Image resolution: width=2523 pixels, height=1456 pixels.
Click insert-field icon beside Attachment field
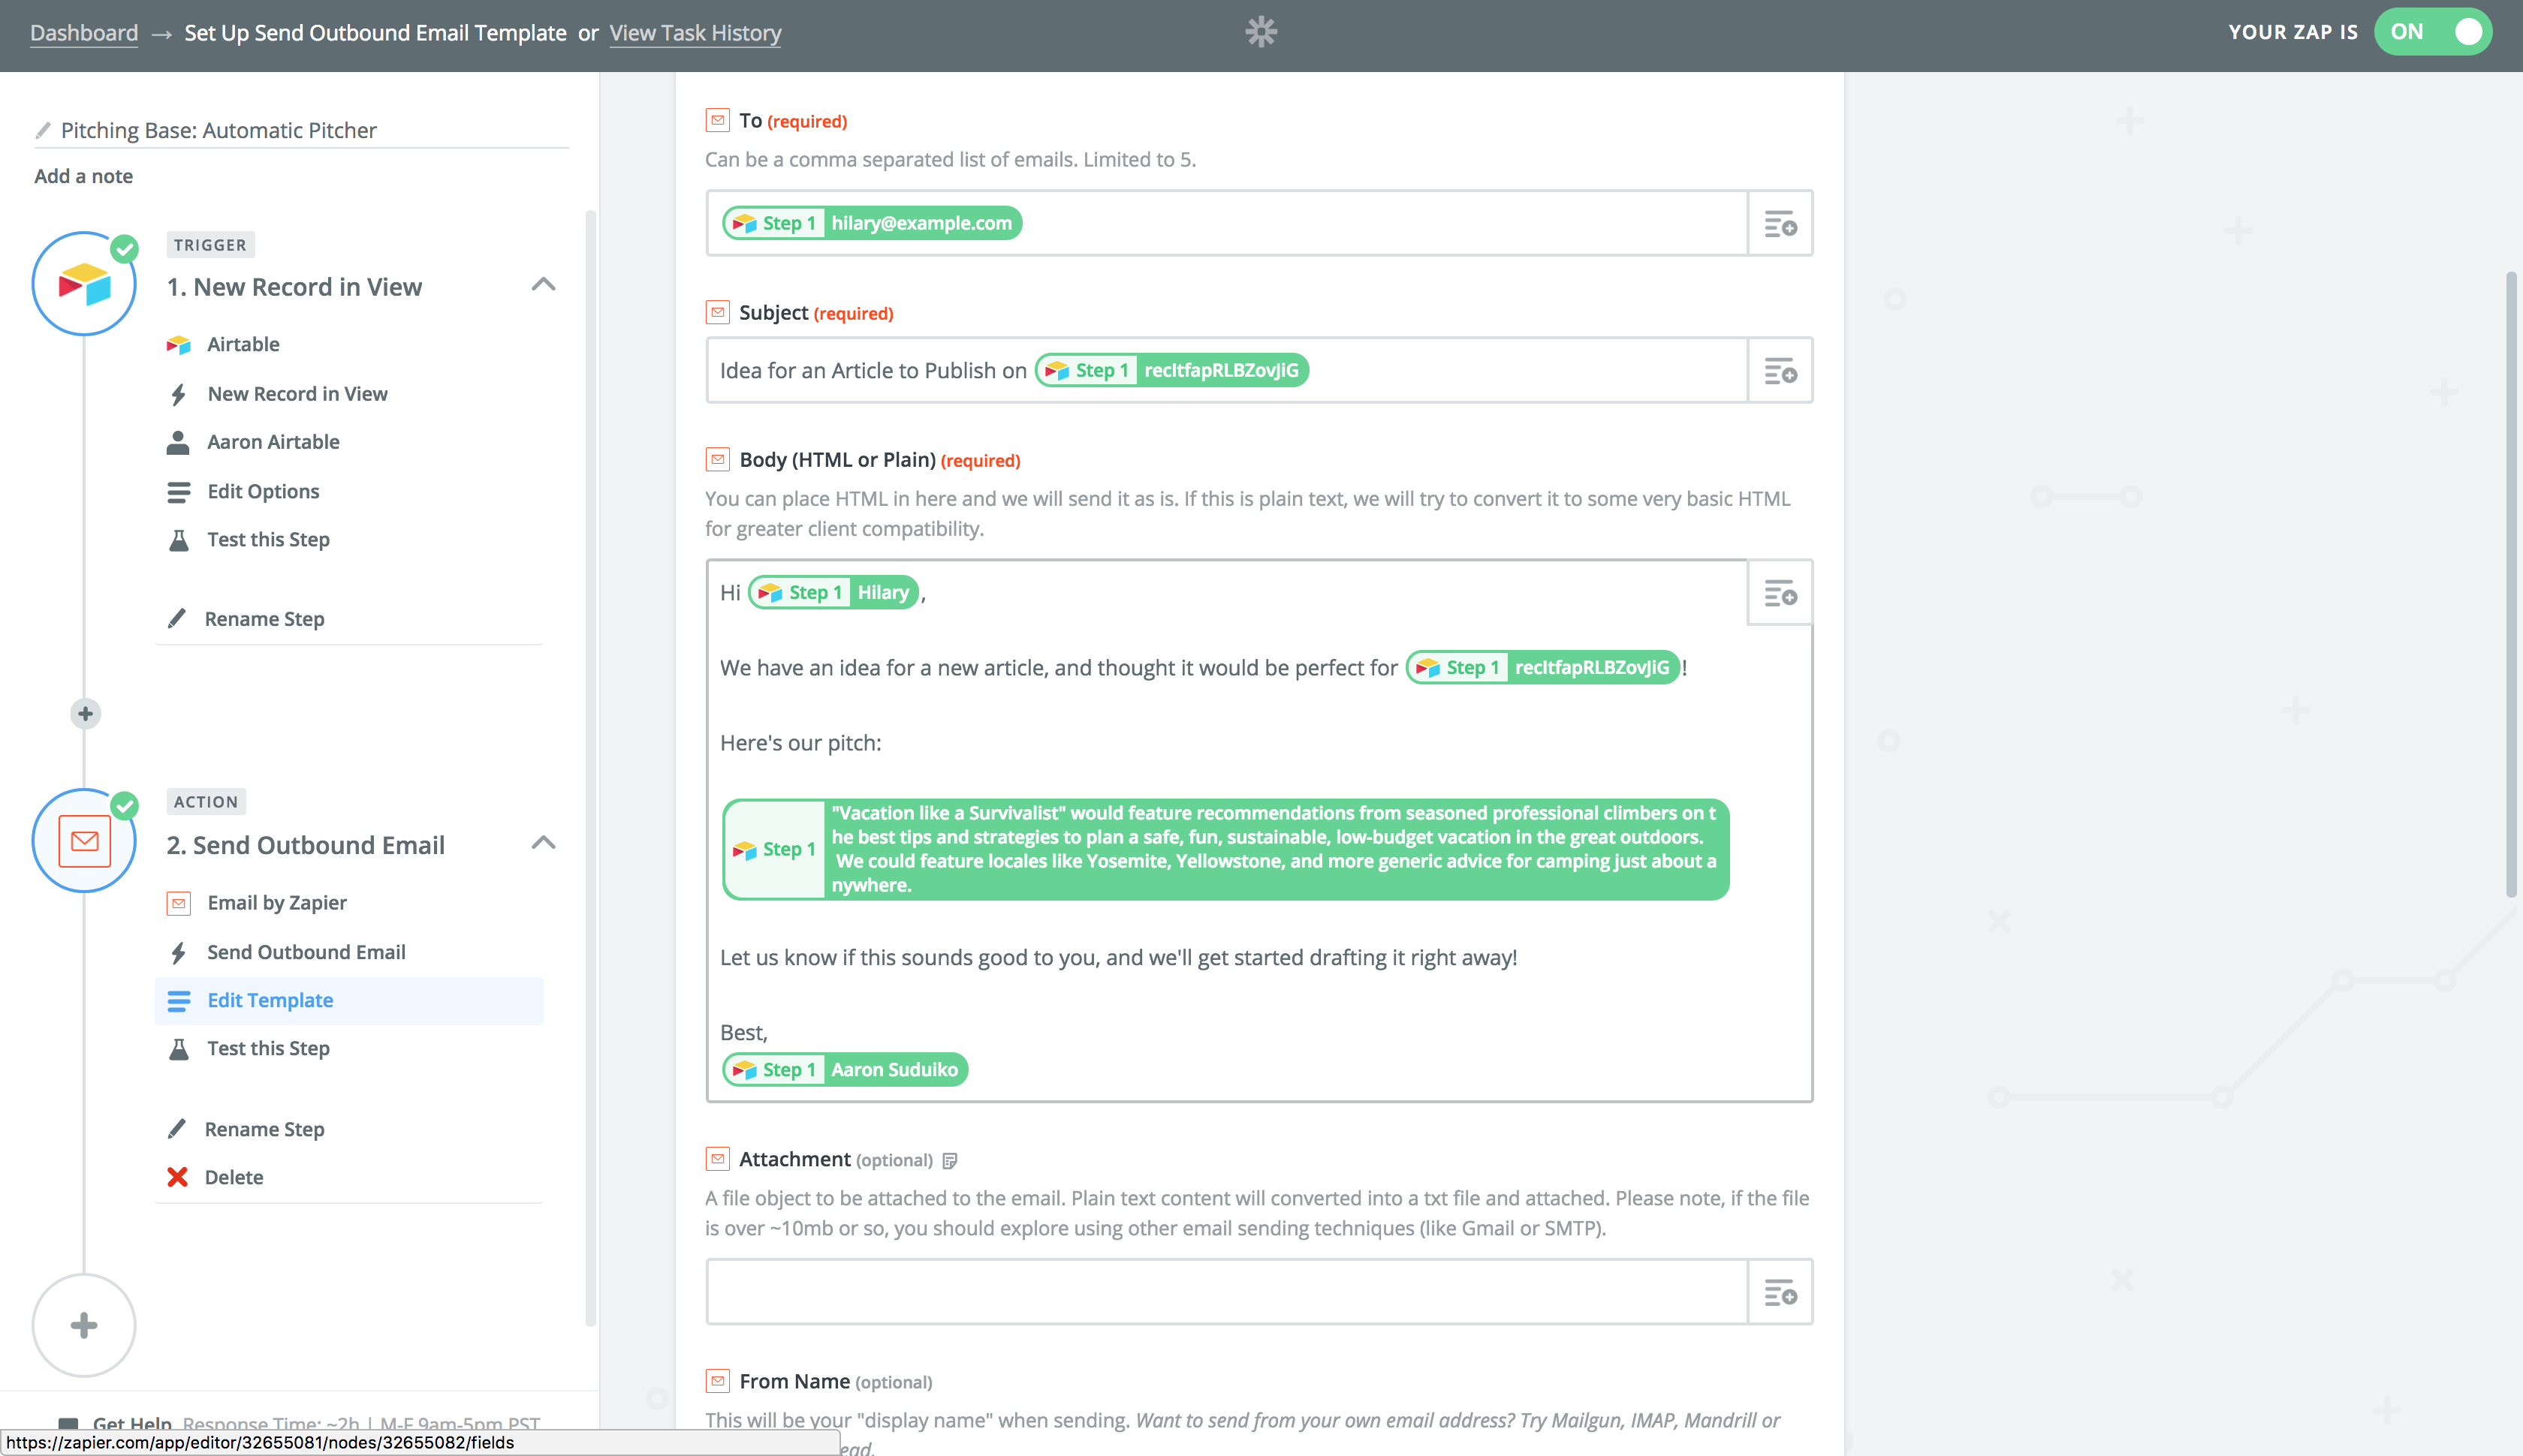1780,1292
